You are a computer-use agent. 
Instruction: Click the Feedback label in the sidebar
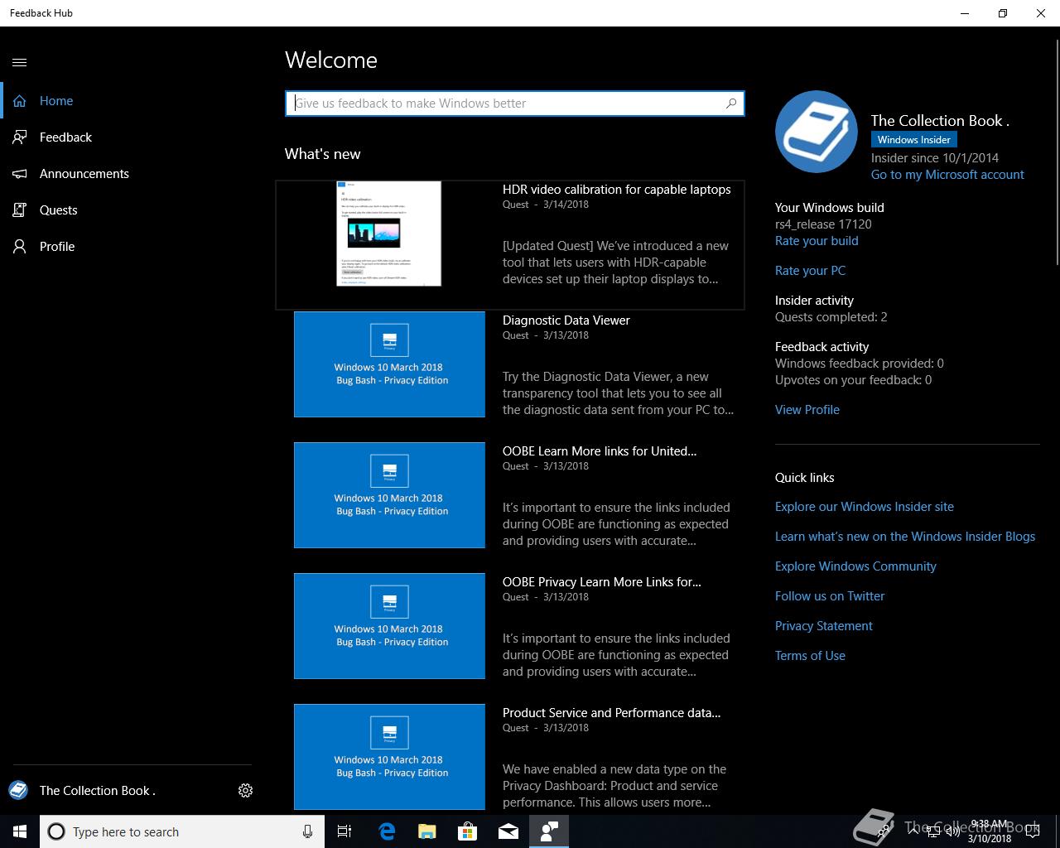click(x=65, y=137)
